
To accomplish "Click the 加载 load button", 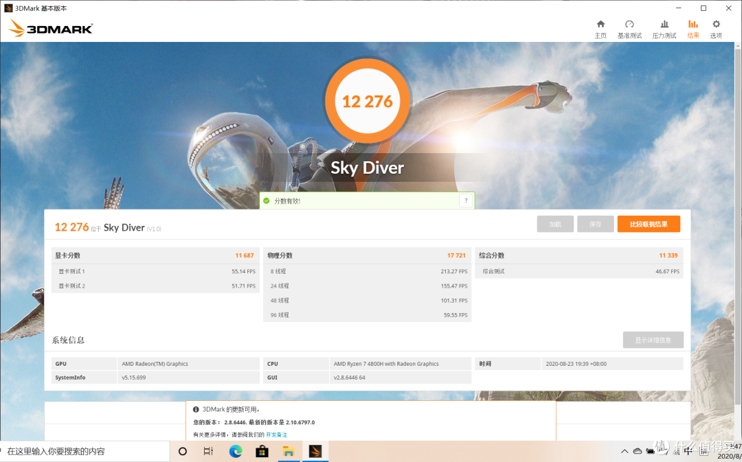I will point(555,224).
